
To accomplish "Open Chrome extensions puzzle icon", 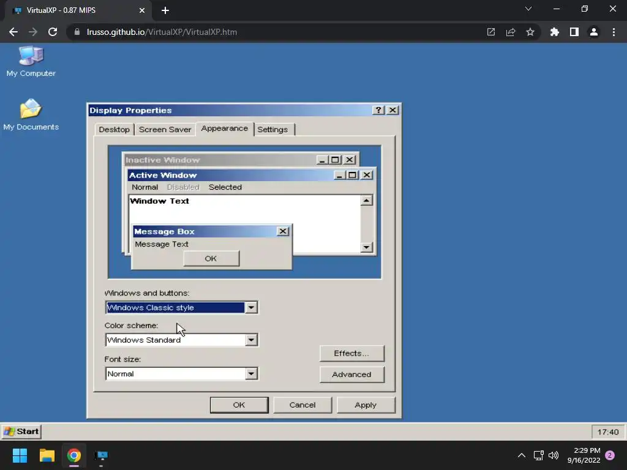I will pos(554,32).
